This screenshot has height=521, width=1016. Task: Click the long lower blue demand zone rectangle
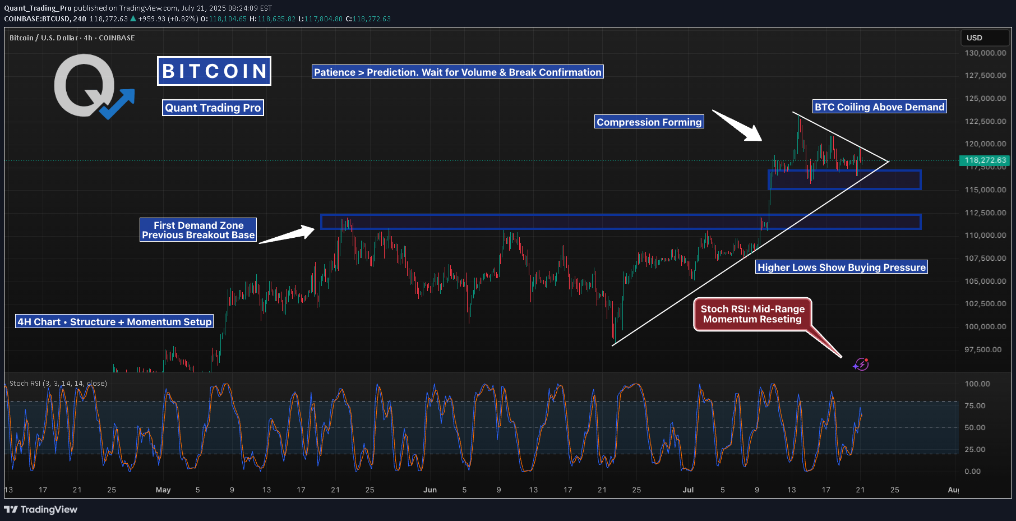pyautogui.click(x=621, y=222)
